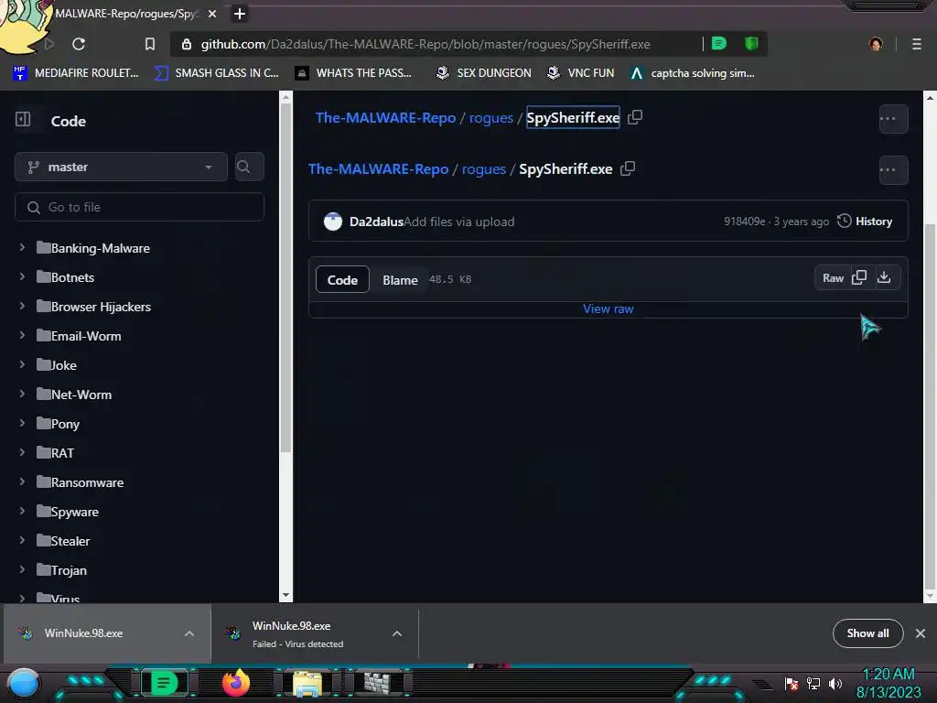Click the green chat app taskbar icon
Image resolution: width=937 pixels, height=703 pixels.
pos(164,683)
